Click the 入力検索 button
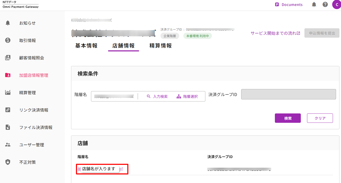341x183 pixels. (157, 96)
